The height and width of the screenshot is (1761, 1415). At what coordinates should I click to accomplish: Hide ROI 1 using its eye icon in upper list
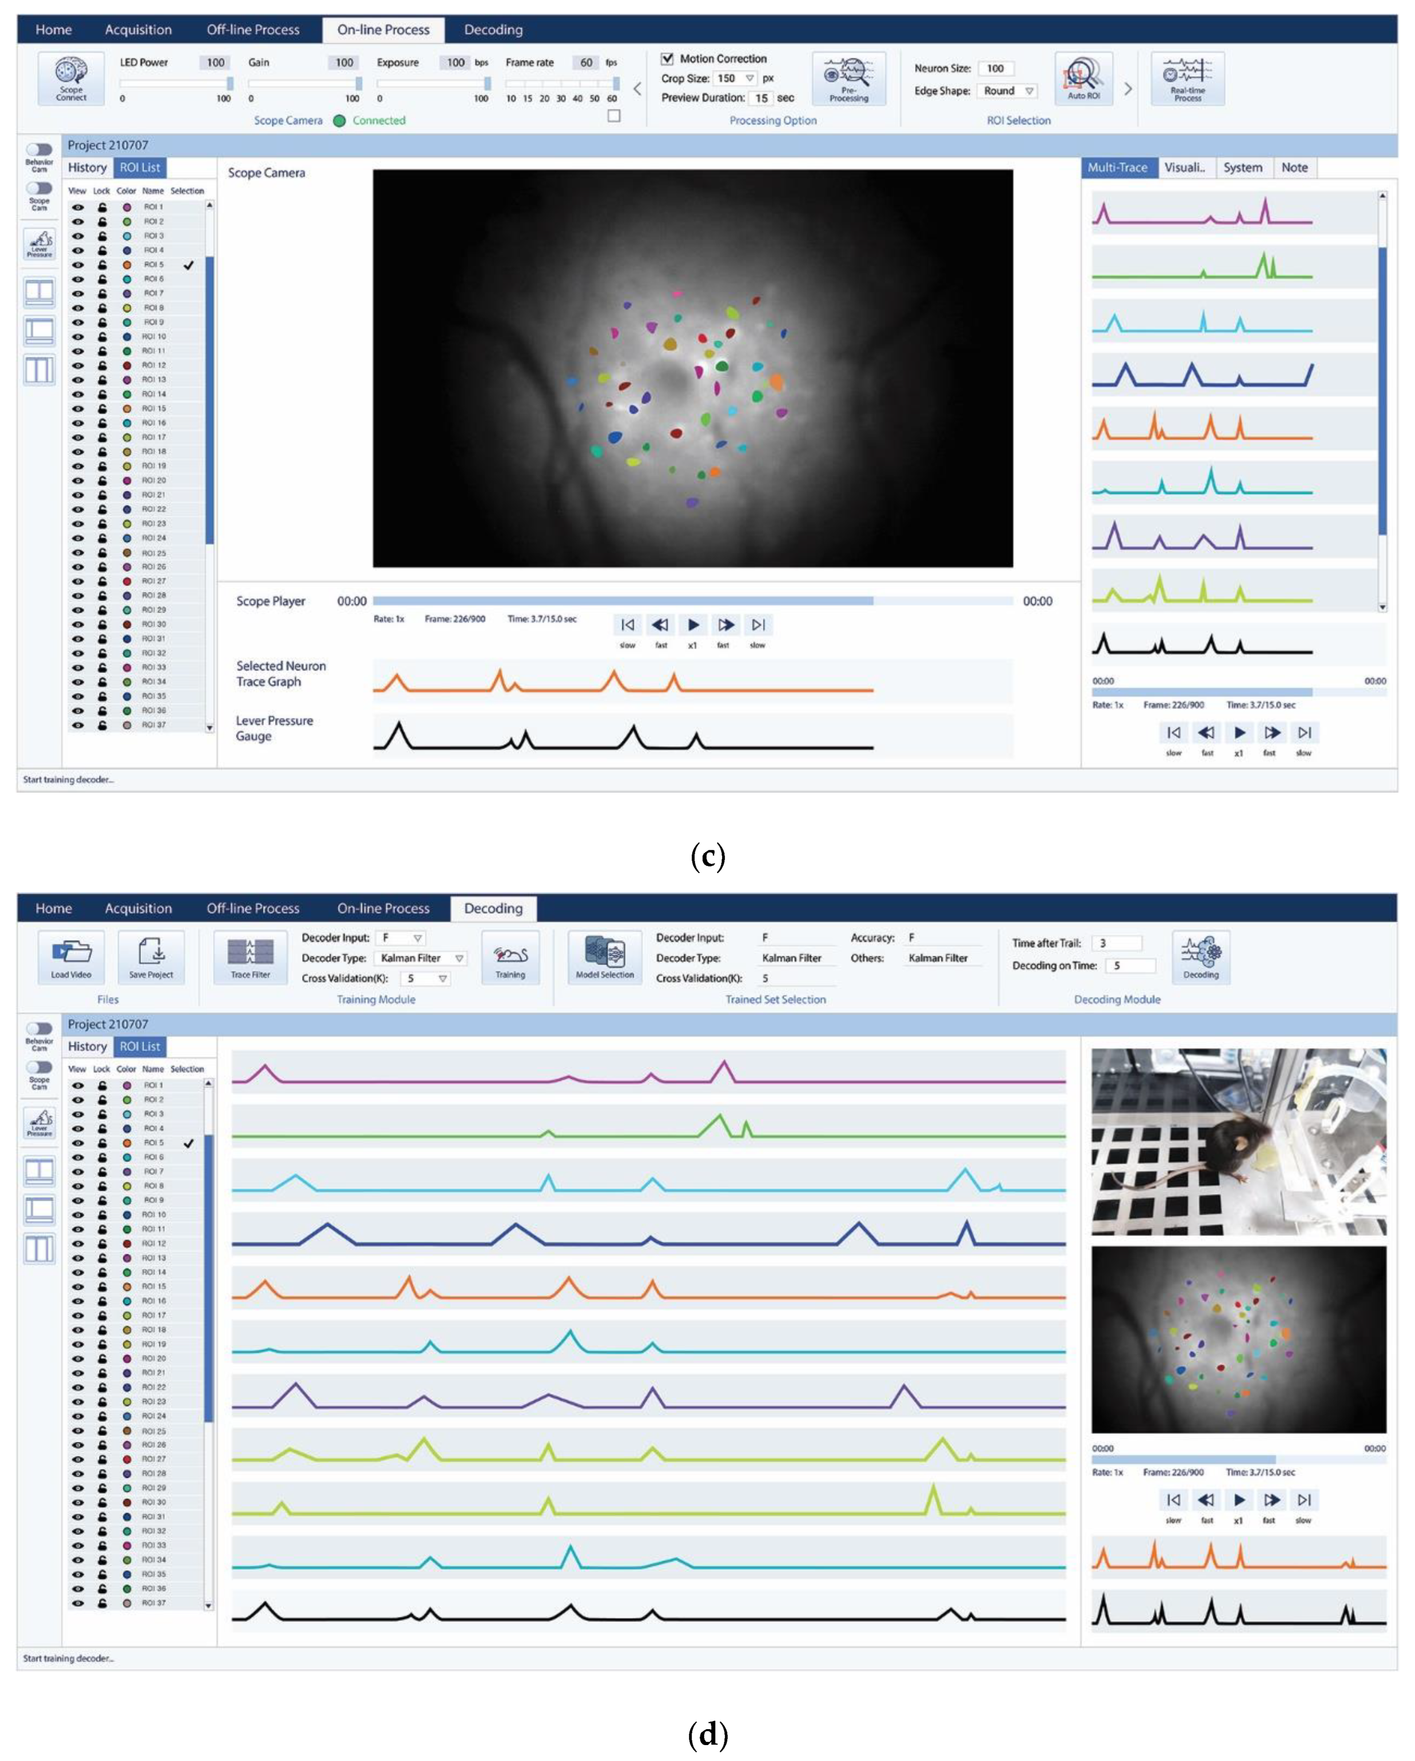[77, 207]
